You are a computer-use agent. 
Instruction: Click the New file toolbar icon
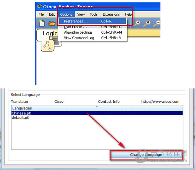(x=42, y=23)
